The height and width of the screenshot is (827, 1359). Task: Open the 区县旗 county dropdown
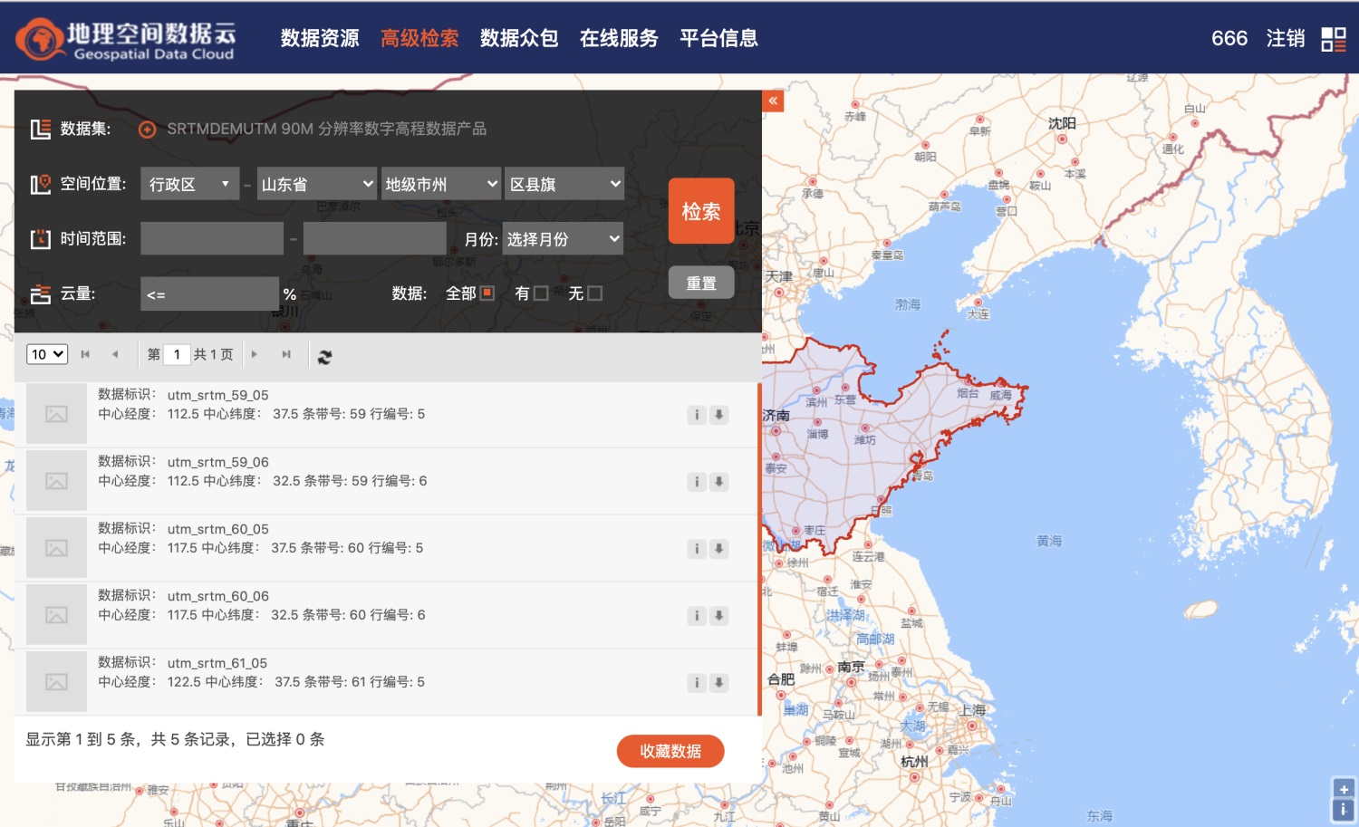[564, 184]
